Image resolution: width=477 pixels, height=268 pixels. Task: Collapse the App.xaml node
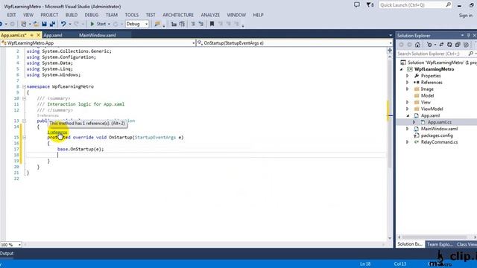click(x=408, y=115)
